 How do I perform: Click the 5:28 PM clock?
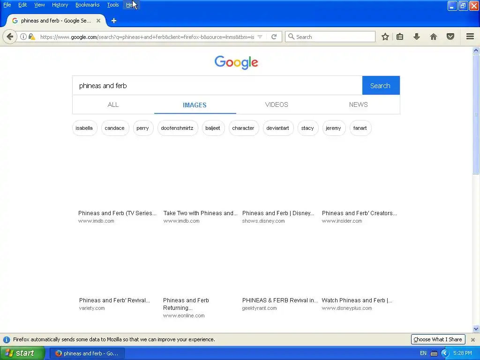463,353
